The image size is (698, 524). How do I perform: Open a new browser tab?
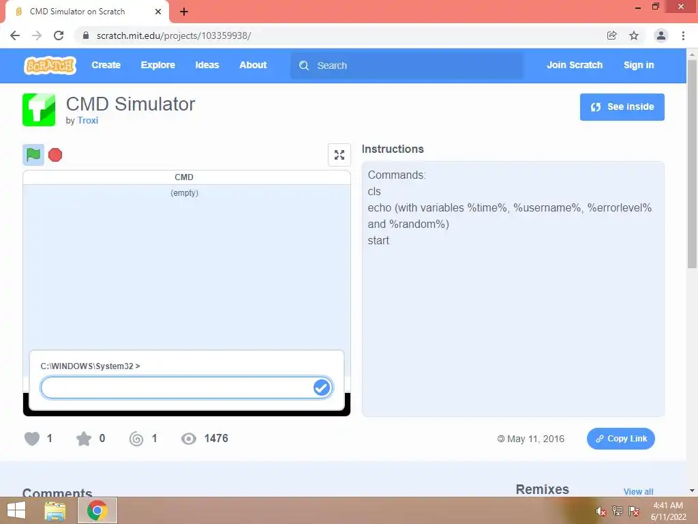[x=184, y=12]
